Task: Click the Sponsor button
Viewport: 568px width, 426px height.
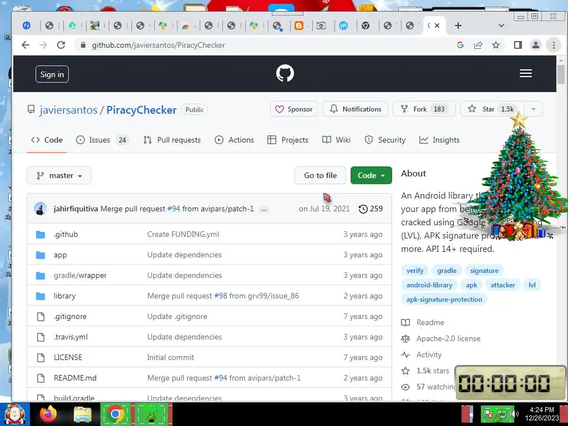Action: (294, 109)
